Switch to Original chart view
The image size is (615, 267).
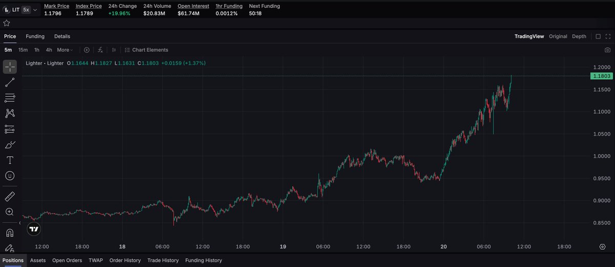pyautogui.click(x=558, y=36)
